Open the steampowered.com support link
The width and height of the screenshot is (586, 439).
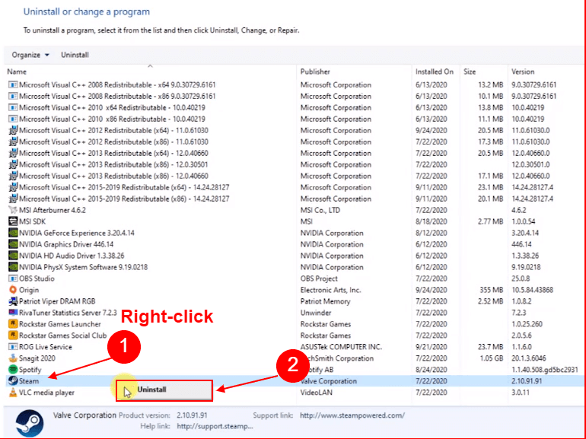(x=352, y=415)
